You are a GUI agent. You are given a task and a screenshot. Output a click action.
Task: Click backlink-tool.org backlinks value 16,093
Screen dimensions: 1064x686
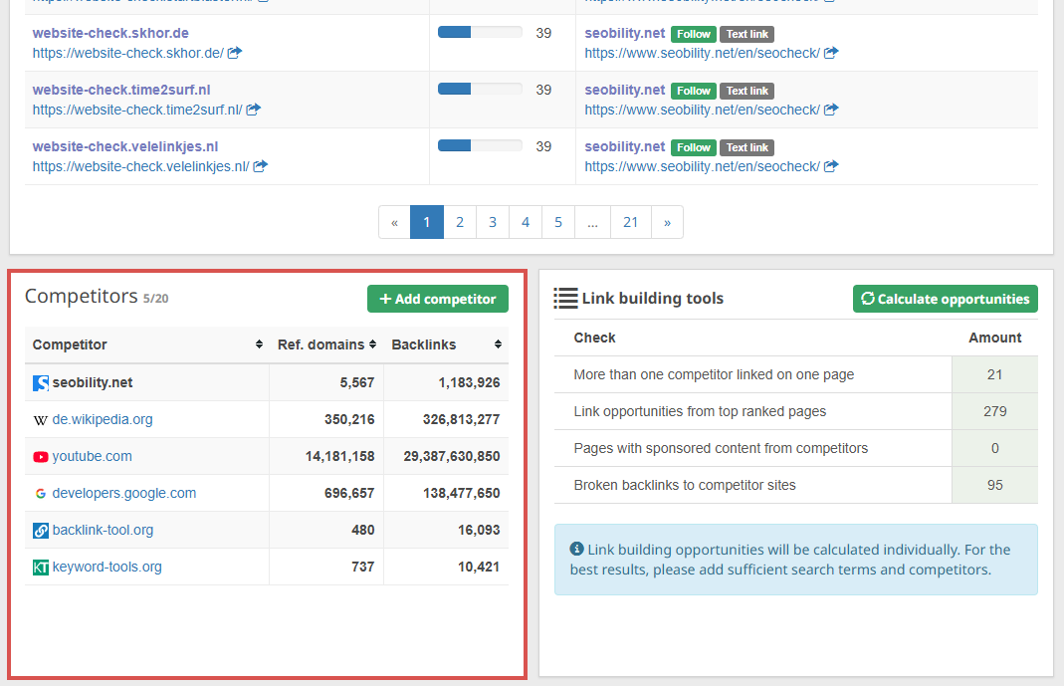tap(479, 531)
